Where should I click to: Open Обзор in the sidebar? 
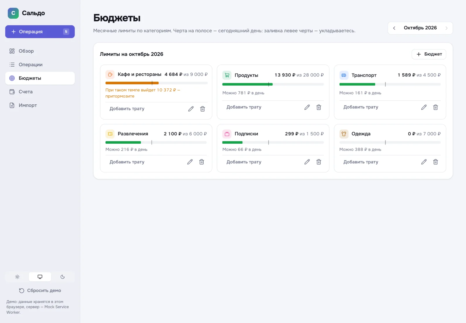click(40, 51)
